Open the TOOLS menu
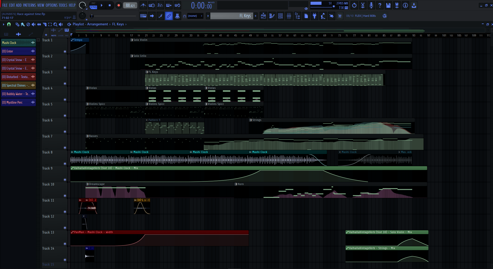This screenshot has height=269, width=493. click(x=63, y=5)
